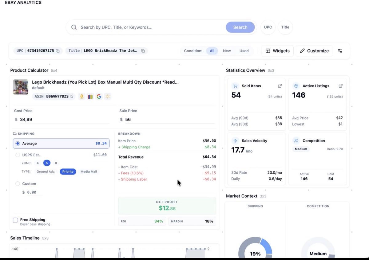Click the Competition people icon

(296, 141)
